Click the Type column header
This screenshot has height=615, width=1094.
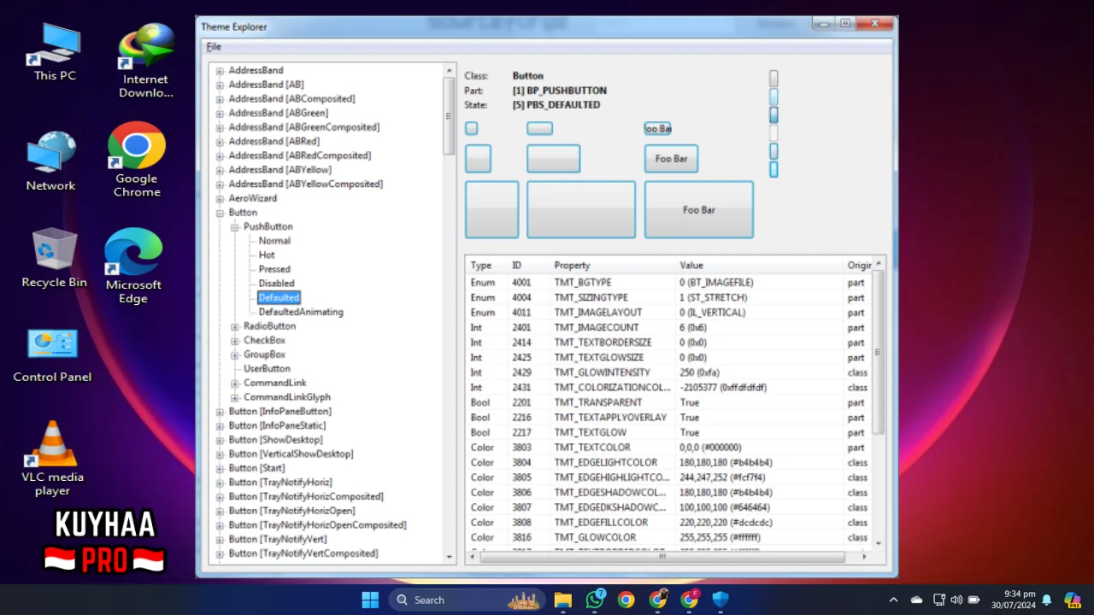[x=485, y=266]
